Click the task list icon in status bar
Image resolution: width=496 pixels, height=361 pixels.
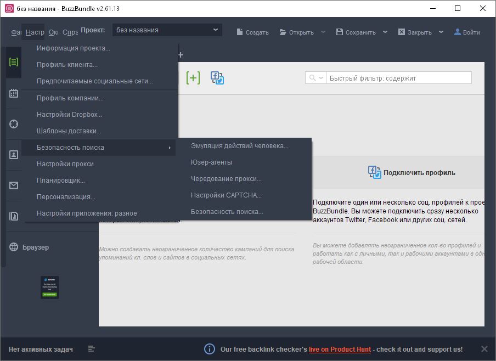(92, 349)
